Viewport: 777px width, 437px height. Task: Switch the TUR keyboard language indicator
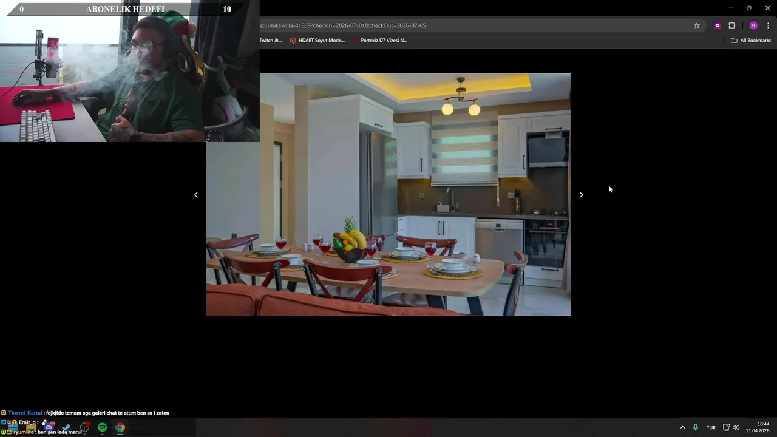click(x=711, y=427)
